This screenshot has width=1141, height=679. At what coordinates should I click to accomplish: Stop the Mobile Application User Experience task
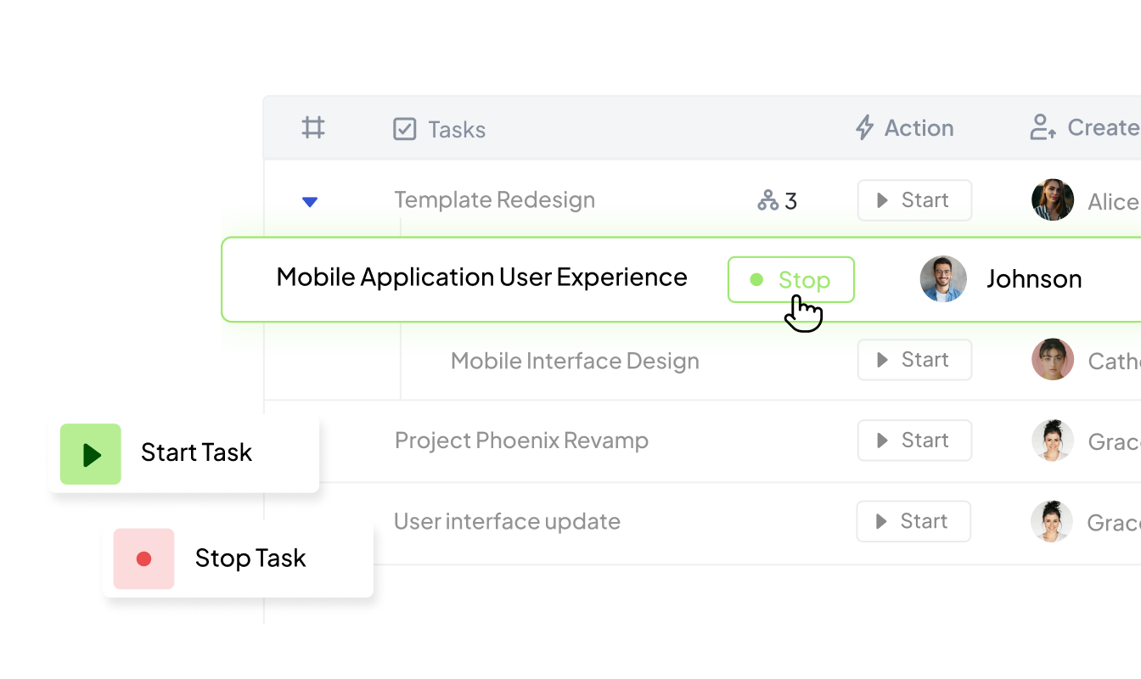pyautogui.click(x=790, y=279)
